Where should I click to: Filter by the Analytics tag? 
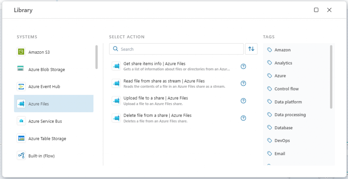pos(283,63)
